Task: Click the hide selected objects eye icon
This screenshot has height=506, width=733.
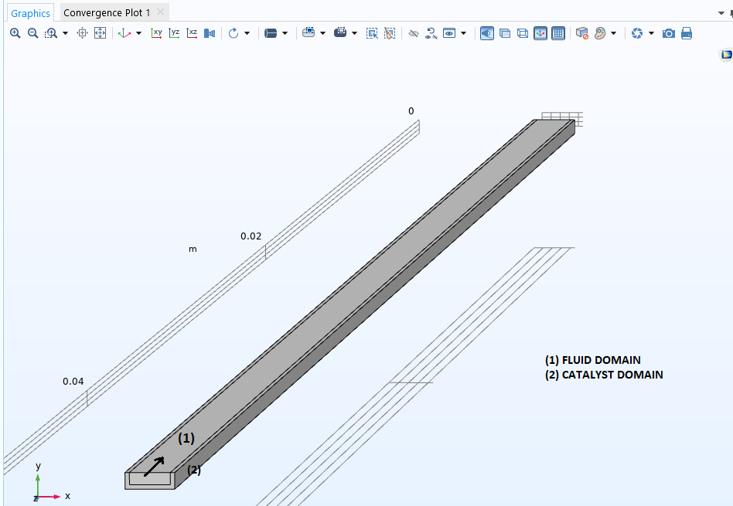Action: (414, 33)
